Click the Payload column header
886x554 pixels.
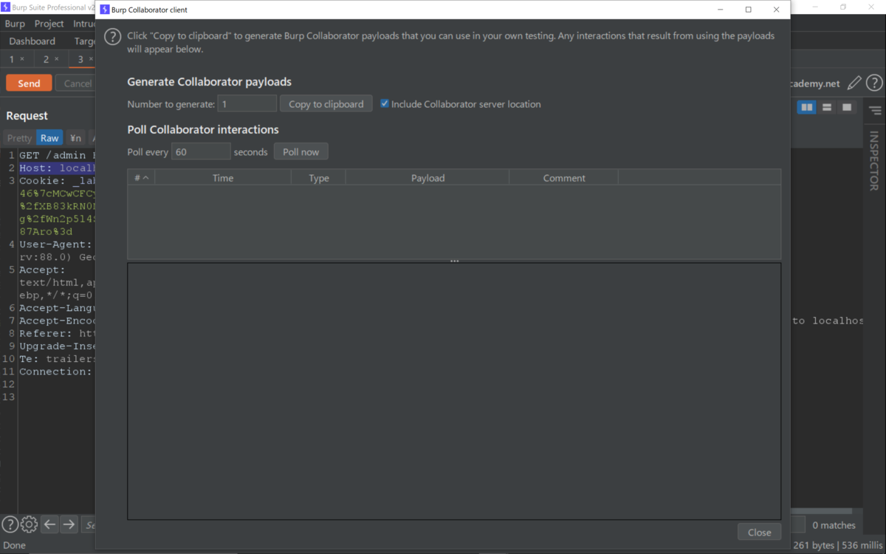coord(427,177)
